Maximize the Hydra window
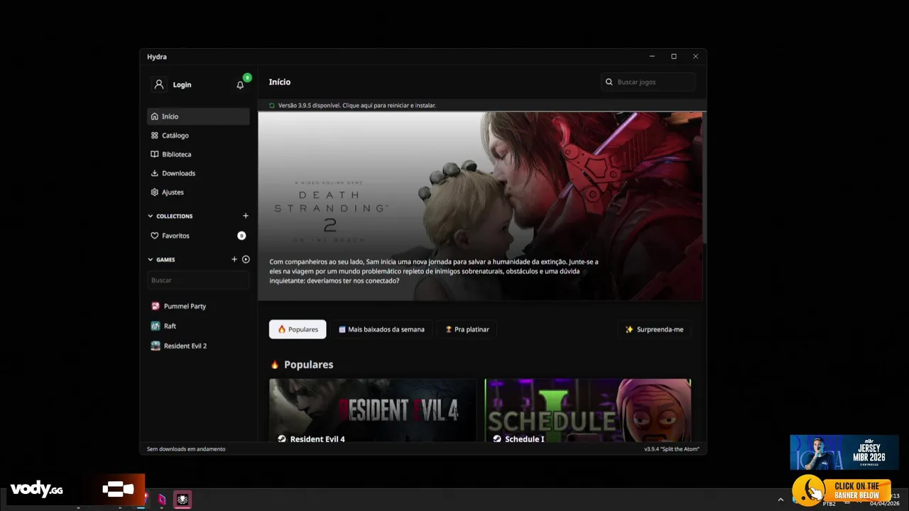The height and width of the screenshot is (511, 909). point(674,57)
